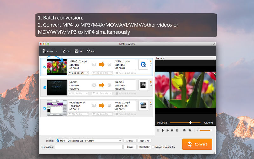Click the source 2D icon for youtubepro.avi
Image resolution: width=254 pixels, height=159 pixels.
pos(94,106)
